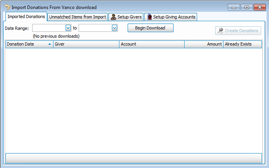The width and height of the screenshot is (269, 168).
Task: Click the Already Exists column header
Action: click(242, 44)
